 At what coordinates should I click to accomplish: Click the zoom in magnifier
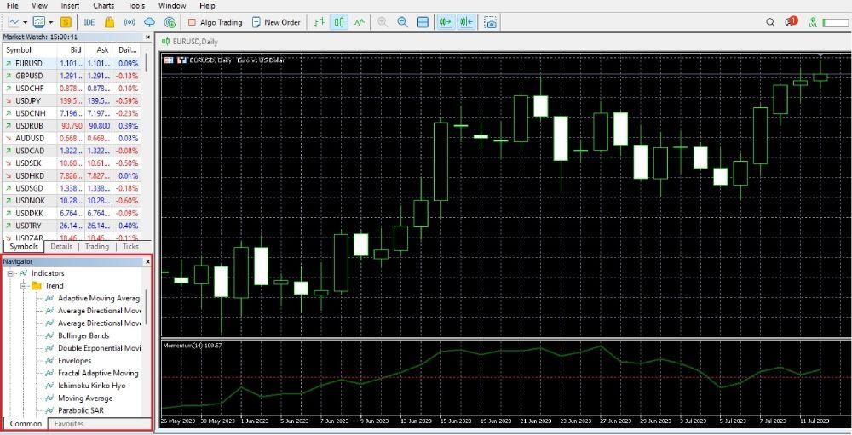tap(383, 22)
